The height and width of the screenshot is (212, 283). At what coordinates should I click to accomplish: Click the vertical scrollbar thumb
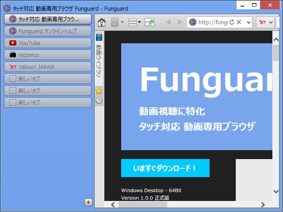(x=276, y=53)
